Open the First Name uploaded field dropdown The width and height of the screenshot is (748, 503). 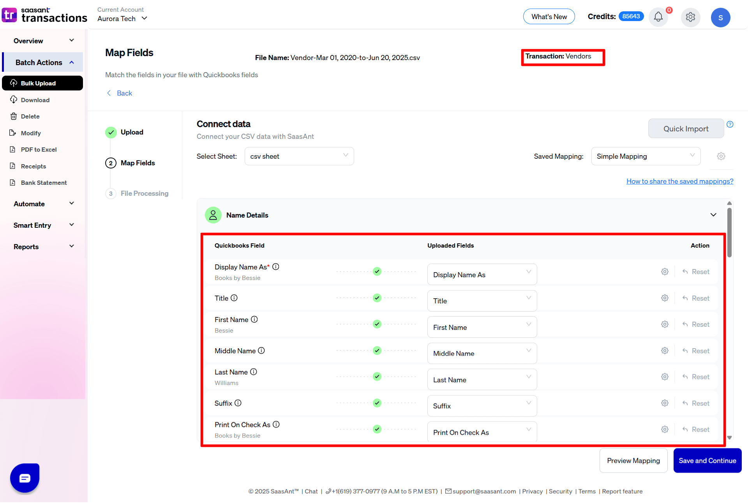coord(482,327)
